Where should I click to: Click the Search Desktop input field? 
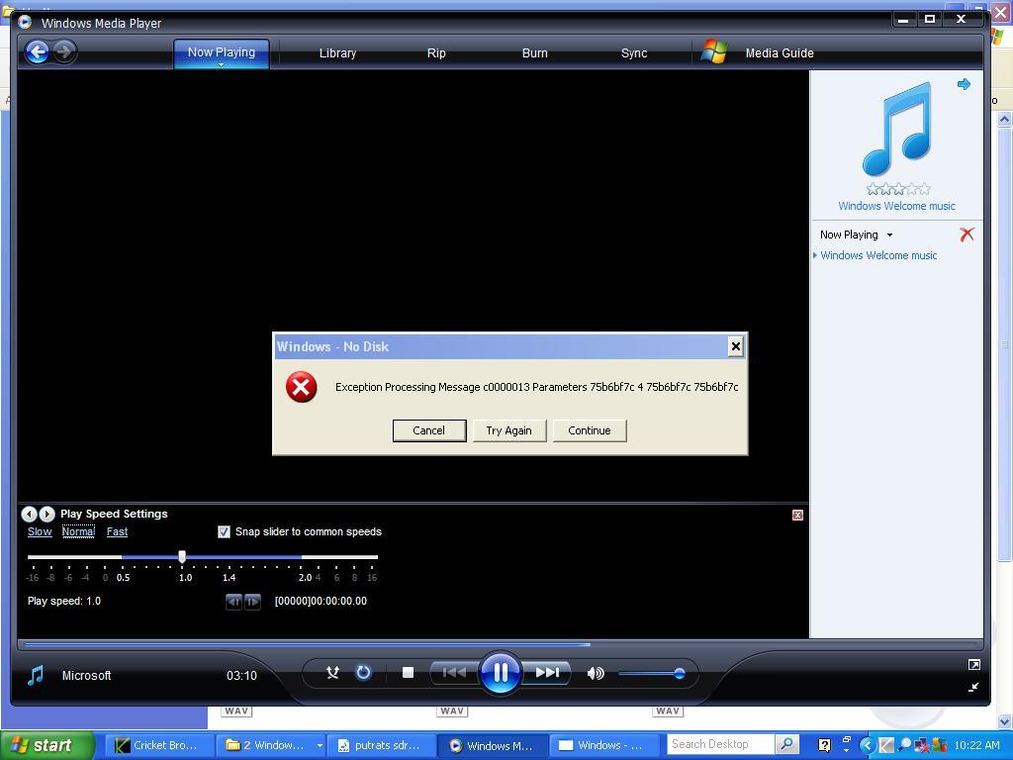(x=720, y=744)
